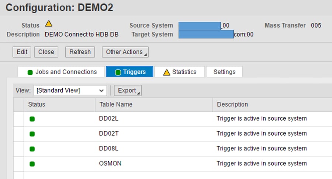Select the row selector for DD08L
Image resolution: width=332 pixels, height=179 pixels.
coord(19,149)
